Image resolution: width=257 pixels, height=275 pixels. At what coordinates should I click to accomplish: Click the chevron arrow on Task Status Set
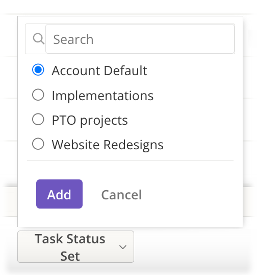click(x=123, y=247)
